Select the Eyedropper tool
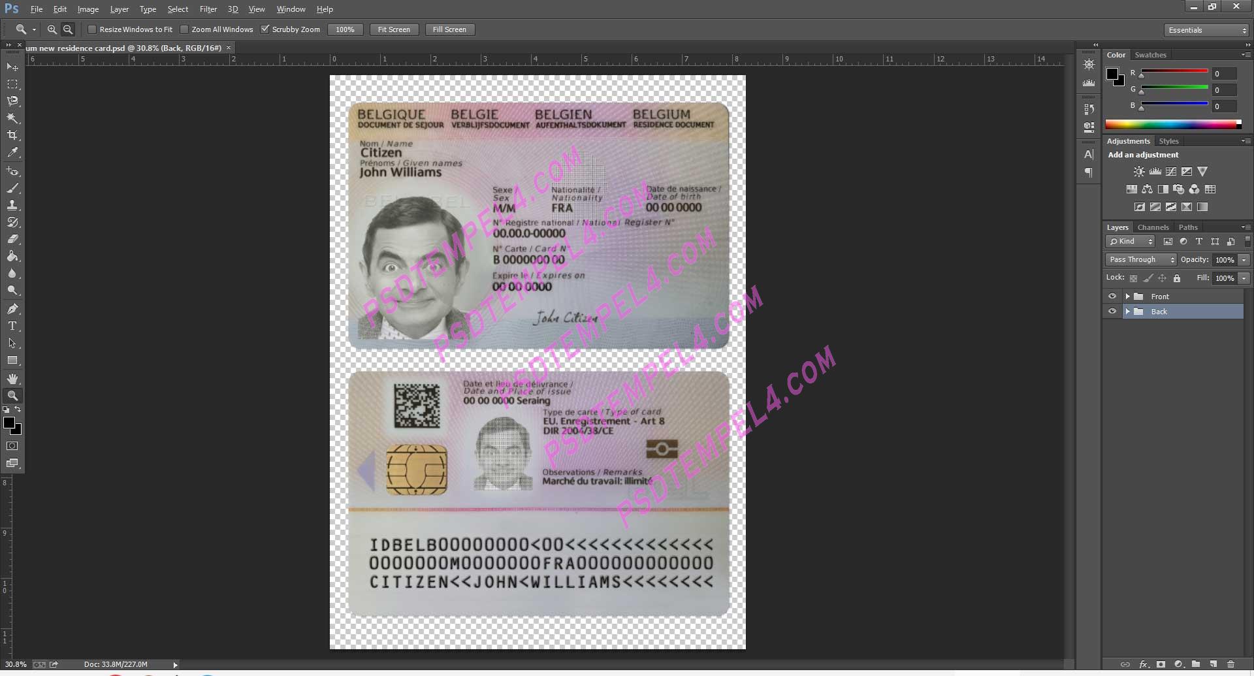This screenshot has height=676, width=1254. click(x=12, y=153)
